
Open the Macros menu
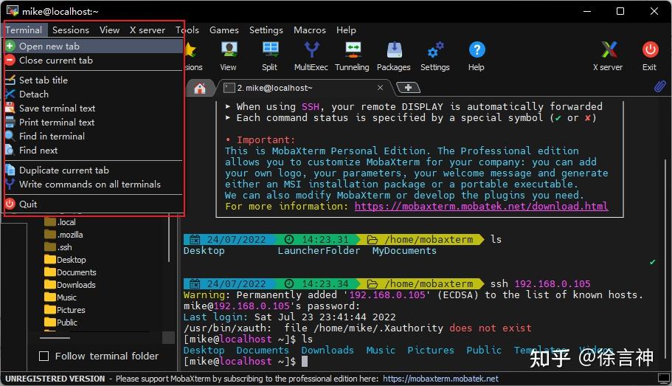point(309,30)
